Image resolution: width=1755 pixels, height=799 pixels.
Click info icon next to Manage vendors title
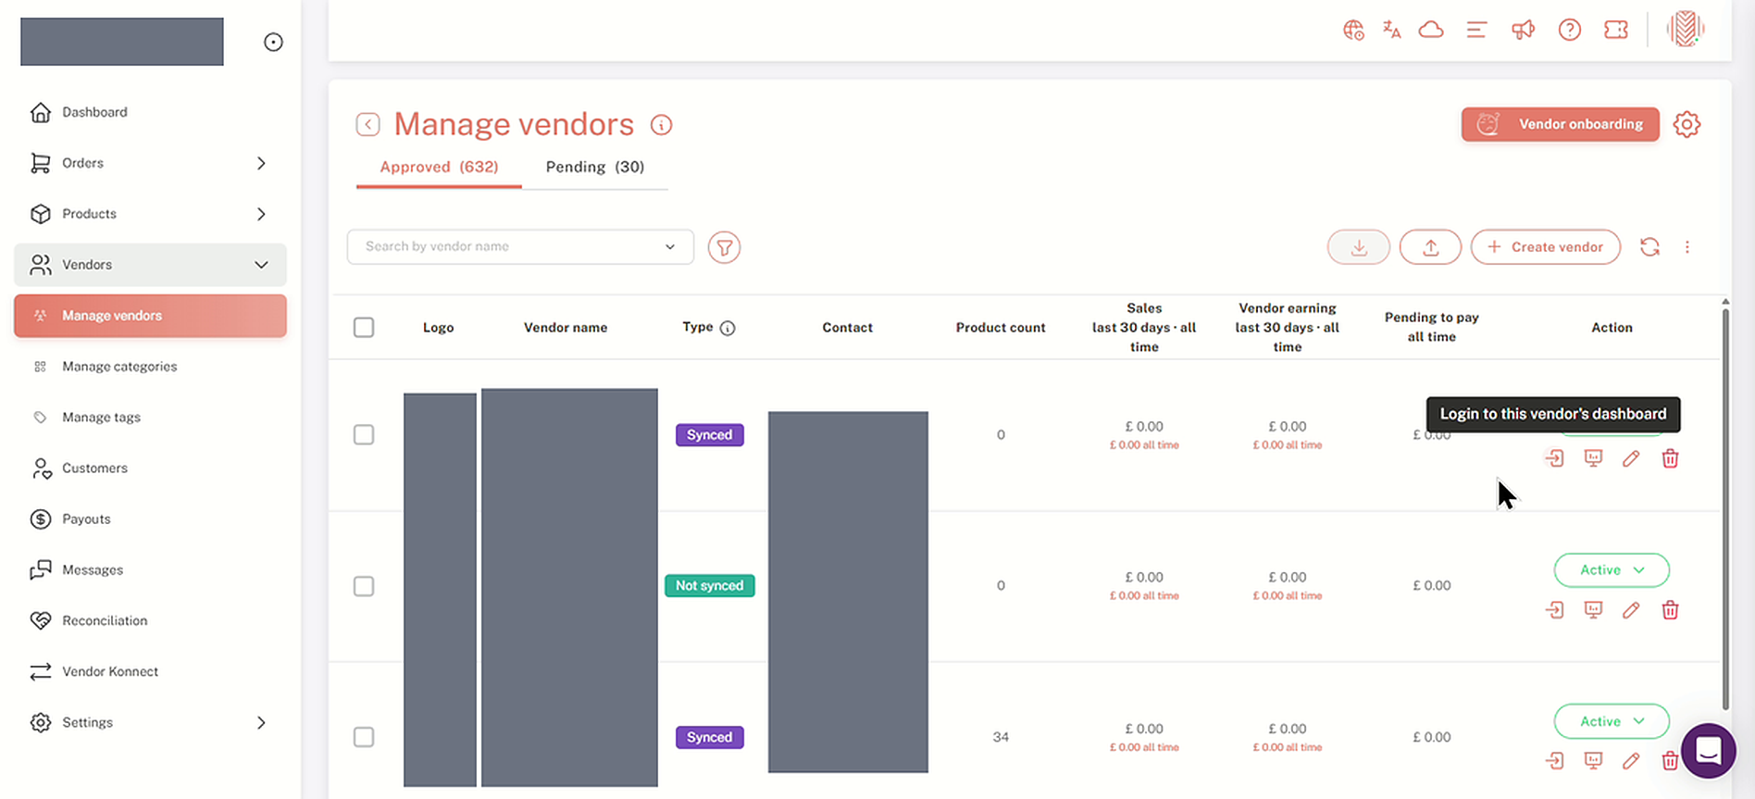[661, 124]
